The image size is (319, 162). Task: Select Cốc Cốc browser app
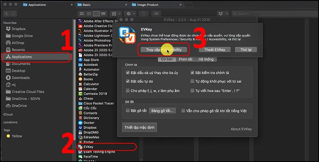point(87,108)
